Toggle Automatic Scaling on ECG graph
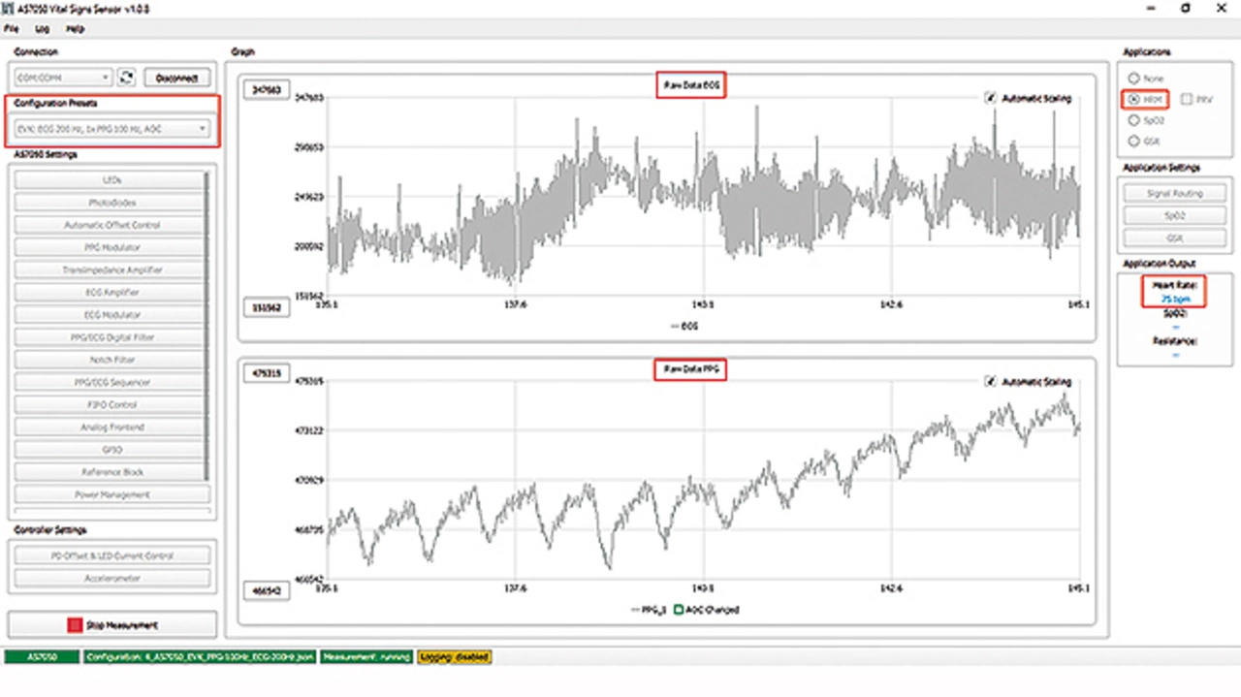Viewport: 1241px width, 697px height. 990,98
